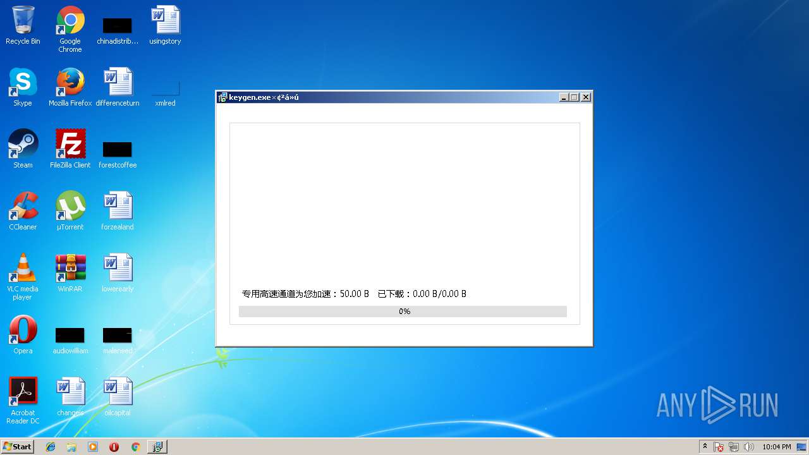Show hidden system tray icons
The width and height of the screenshot is (809, 455).
point(705,447)
